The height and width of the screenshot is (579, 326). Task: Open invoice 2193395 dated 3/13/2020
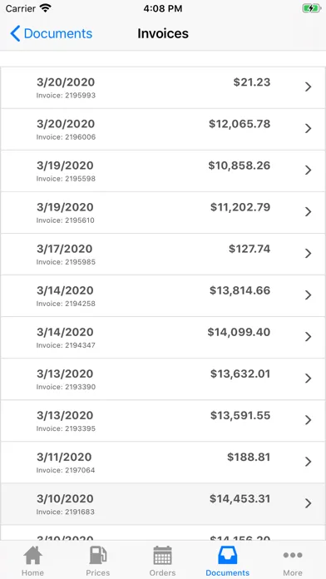pos(163,421)
